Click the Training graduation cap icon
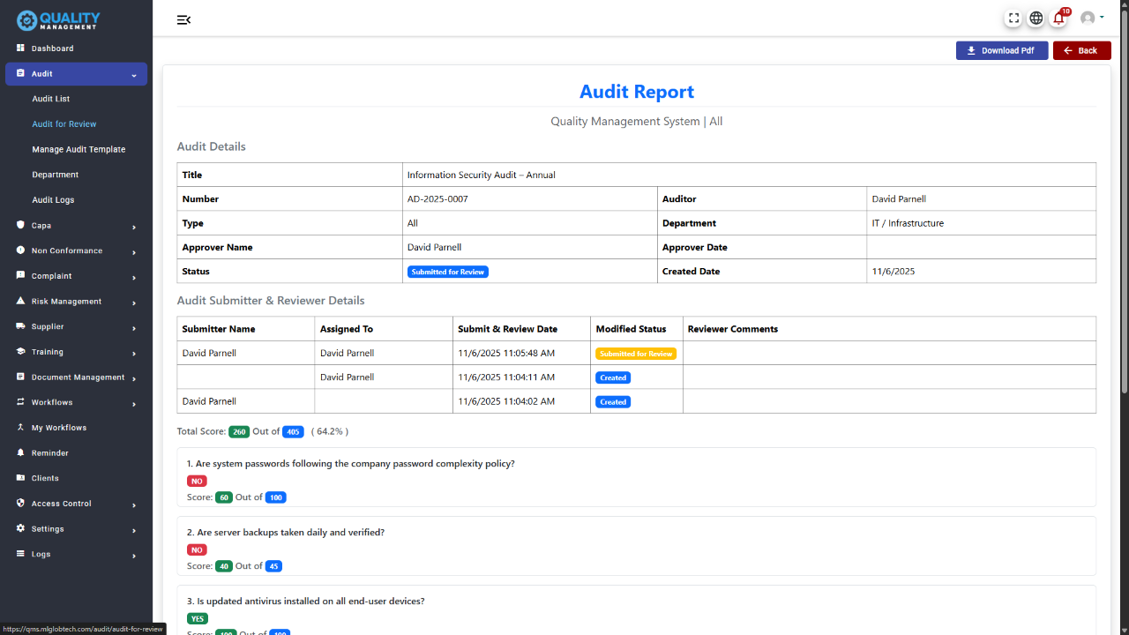 coord(20,352)
